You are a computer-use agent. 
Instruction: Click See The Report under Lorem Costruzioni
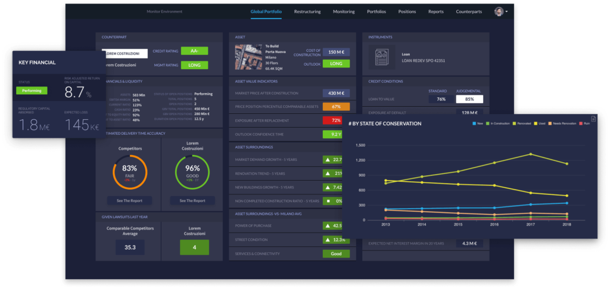point(192,200)
